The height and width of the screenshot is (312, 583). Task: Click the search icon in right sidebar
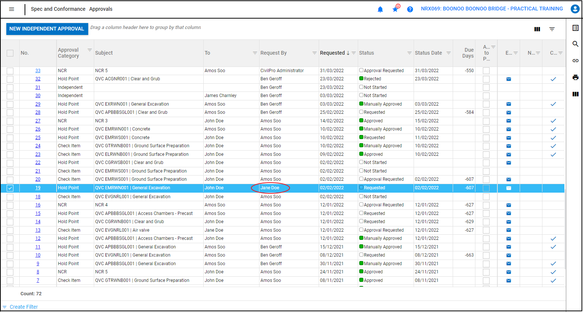[576, 44]
